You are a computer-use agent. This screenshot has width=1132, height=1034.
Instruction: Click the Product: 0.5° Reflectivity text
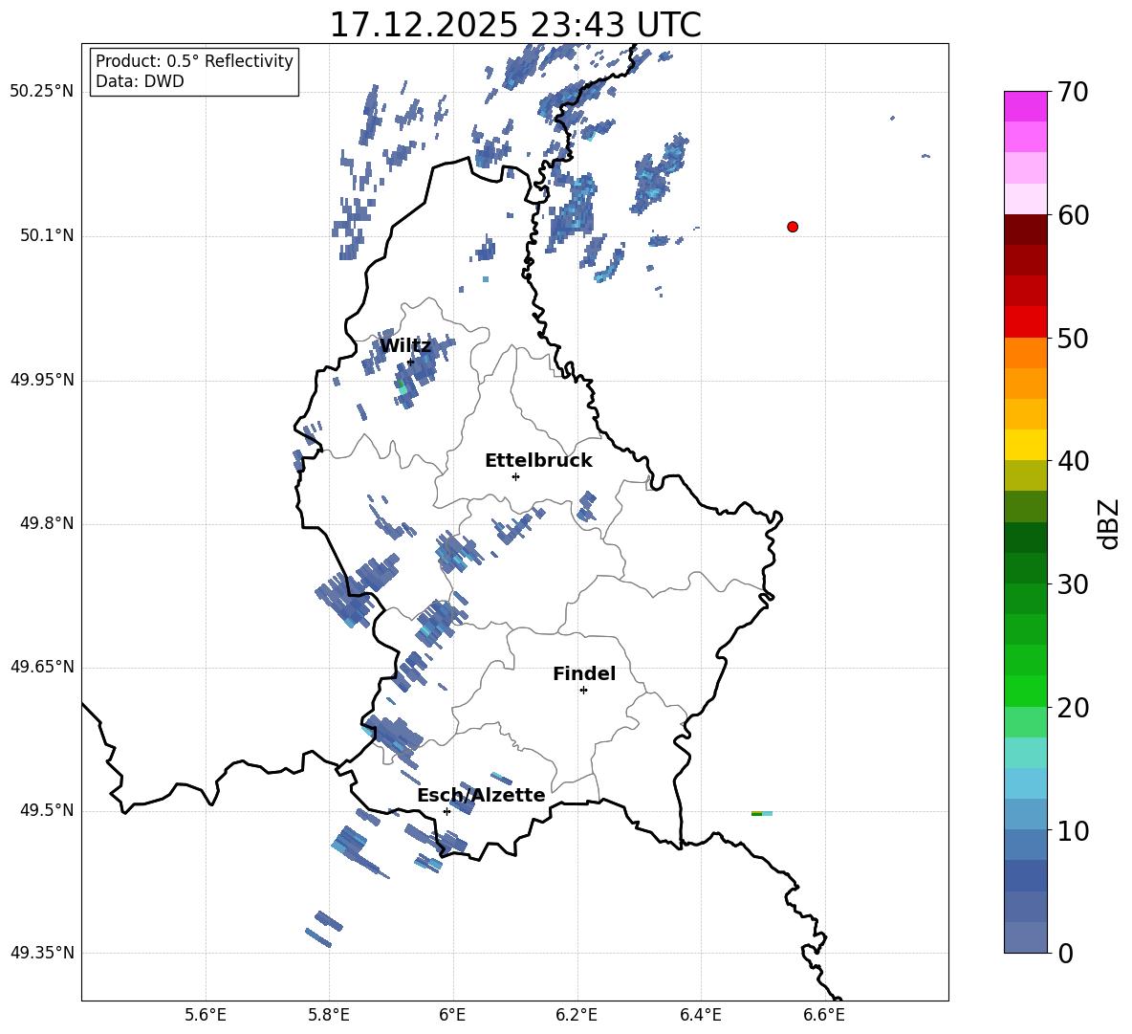[194, 60]
